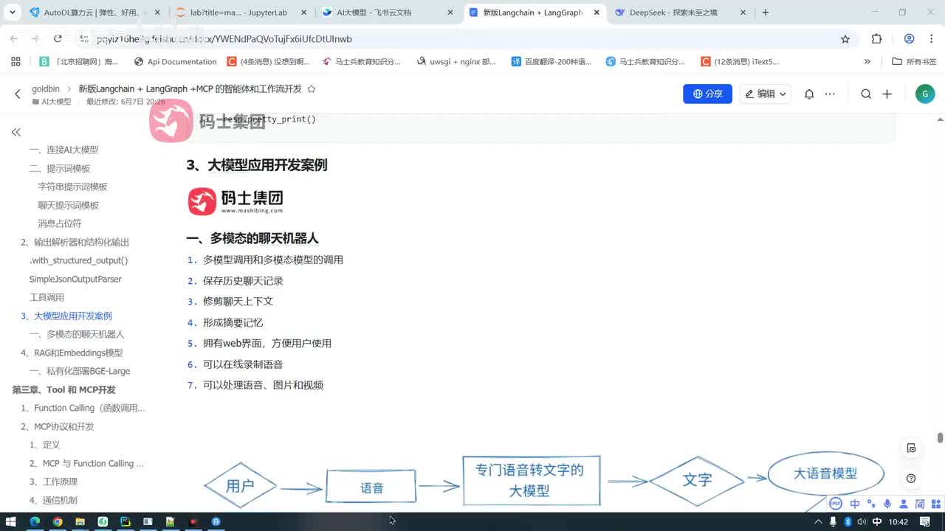Search within the document using magnifier
The image size is (945, 531).
[866, 94]
